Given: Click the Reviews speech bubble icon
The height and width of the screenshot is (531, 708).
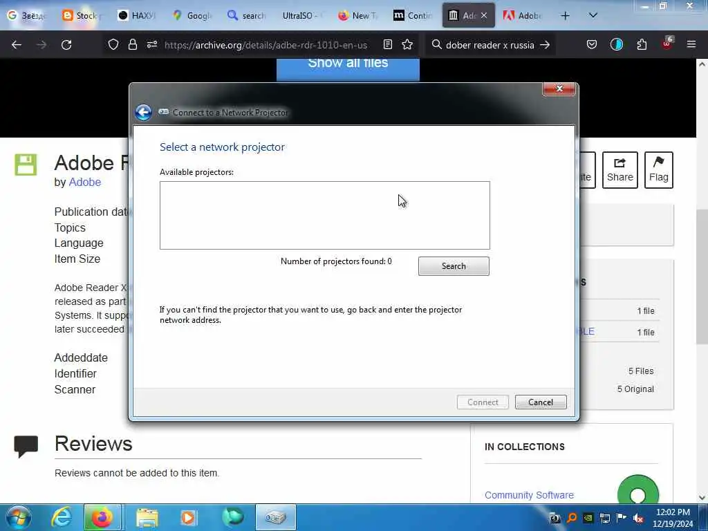Looking at the screenshot, I should click(x=26, y=447).
